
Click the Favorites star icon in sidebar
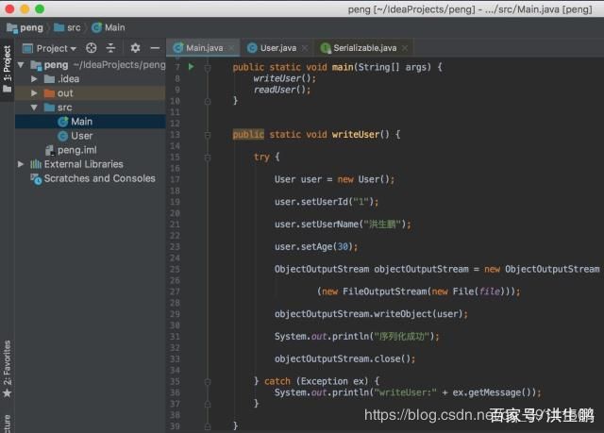coord(8,393)
